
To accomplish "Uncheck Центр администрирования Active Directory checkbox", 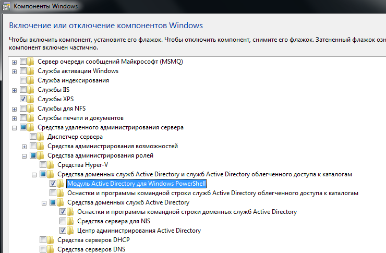I will click(63, 231).
